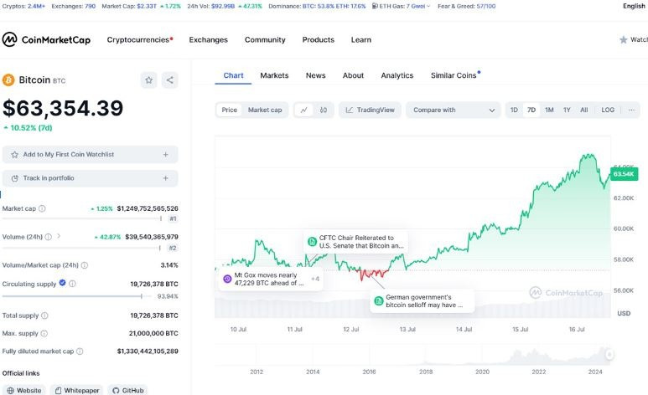Expand the Volume (24h) chevron arrow
Image resolution: width=648 pixels, height=395 pixels.
point(57,237)
